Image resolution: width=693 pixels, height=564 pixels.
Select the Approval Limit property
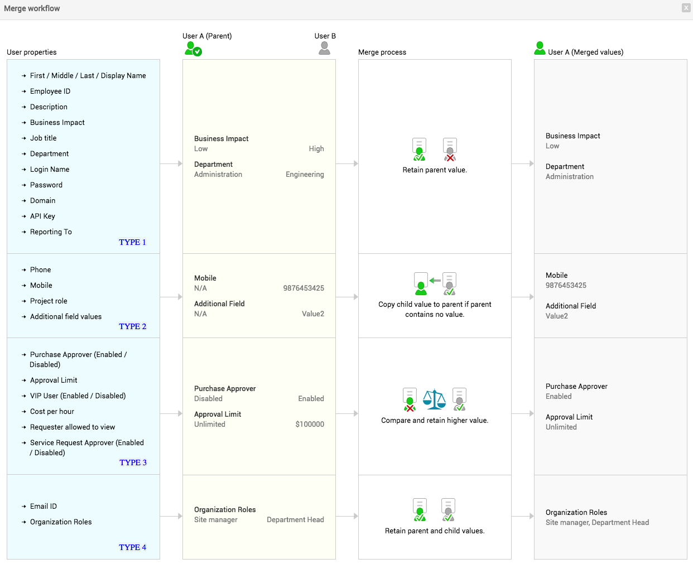click(54, 380)
